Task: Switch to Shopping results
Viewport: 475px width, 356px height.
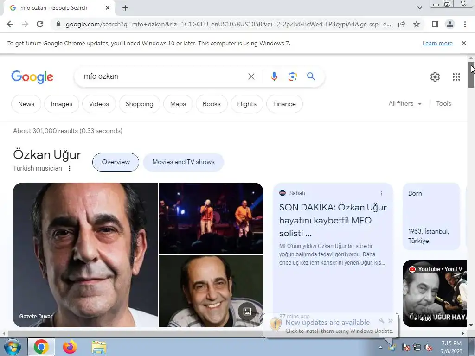Action: click(x=139, y=104)
